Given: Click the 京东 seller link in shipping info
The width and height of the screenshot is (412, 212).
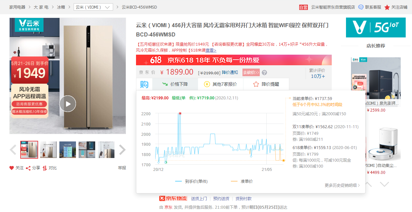Looking at the screenshot, I should [x=169, y=207].
